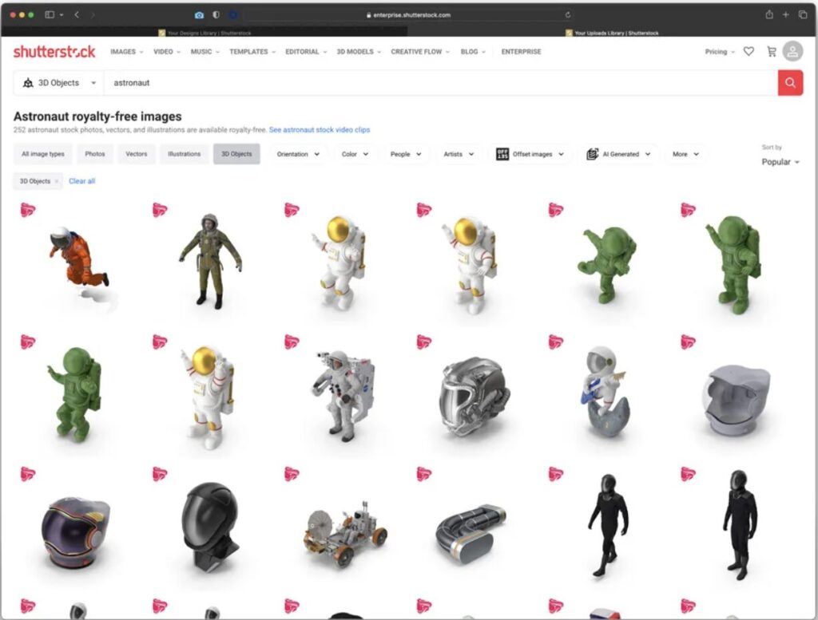The width and height of the screenshot is (818, 620).
Task: Expand the Color filter
Action: click(x=355, y=154)
